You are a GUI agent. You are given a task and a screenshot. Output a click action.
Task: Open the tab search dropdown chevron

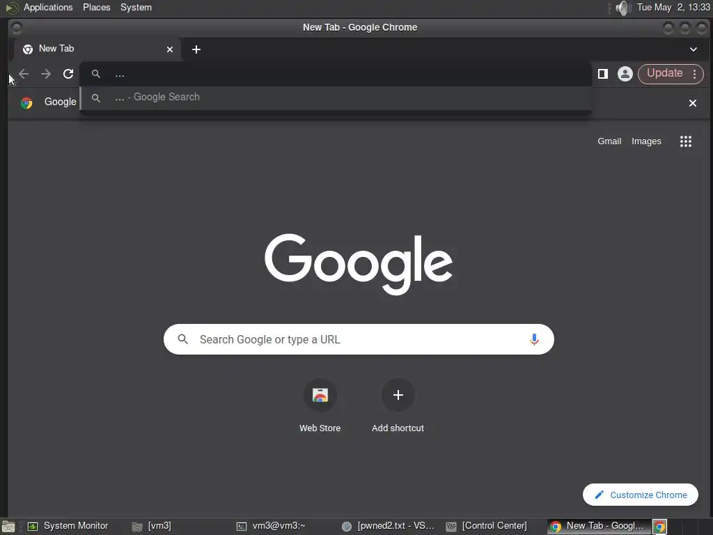pyautogui.click(x=693, y=49)
